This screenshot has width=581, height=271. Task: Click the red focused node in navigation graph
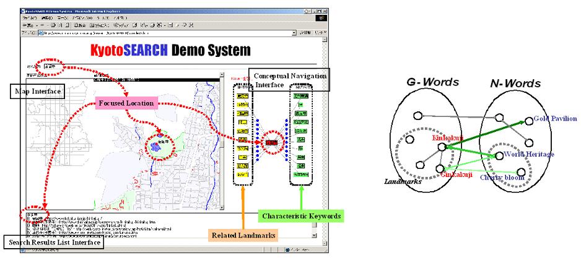[271, 142]
